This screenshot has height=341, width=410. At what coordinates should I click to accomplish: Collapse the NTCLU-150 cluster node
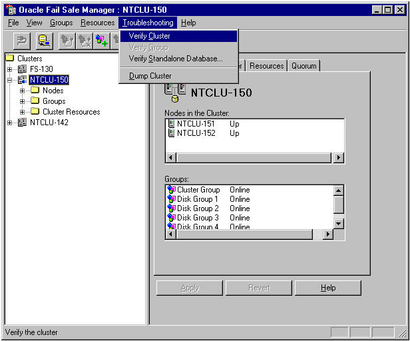click(10, 80)
